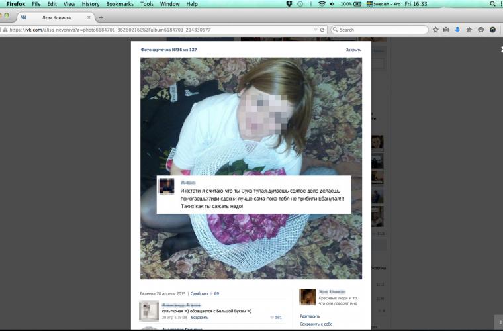
Task: Open the bookmarks list icon
Action: pyautogui.click(x=446, y=30)
